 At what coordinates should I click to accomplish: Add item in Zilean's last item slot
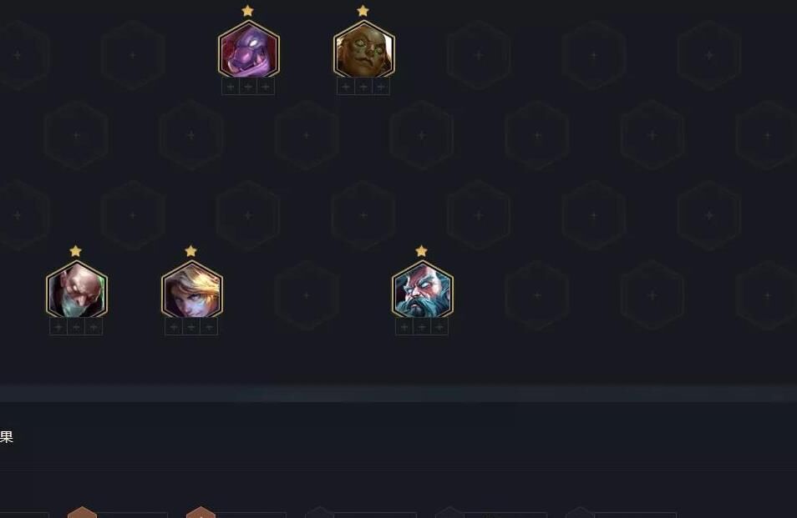pos(439,327)
